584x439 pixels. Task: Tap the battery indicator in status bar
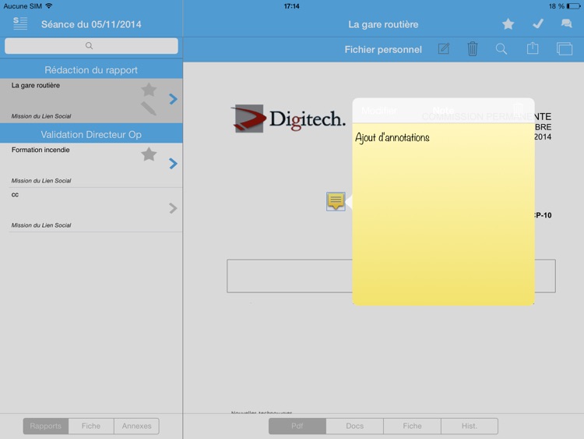point(573,6)
